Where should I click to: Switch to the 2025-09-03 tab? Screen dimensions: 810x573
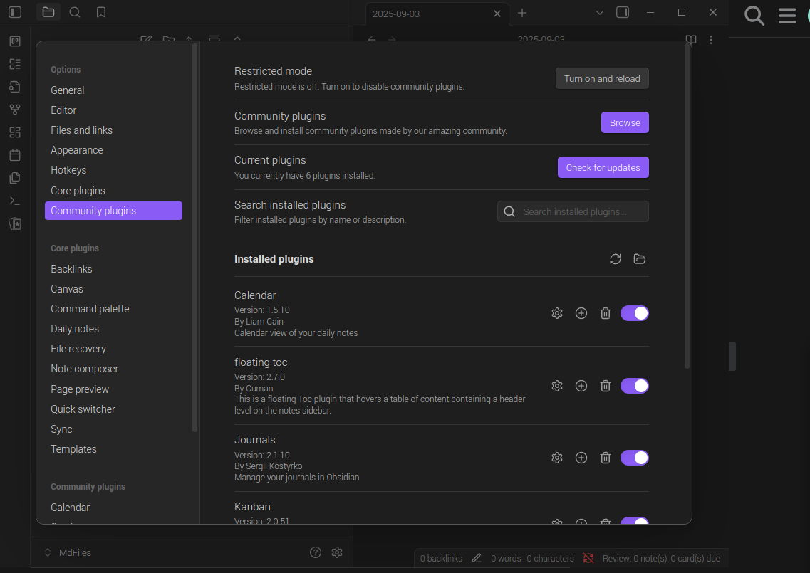427,13
